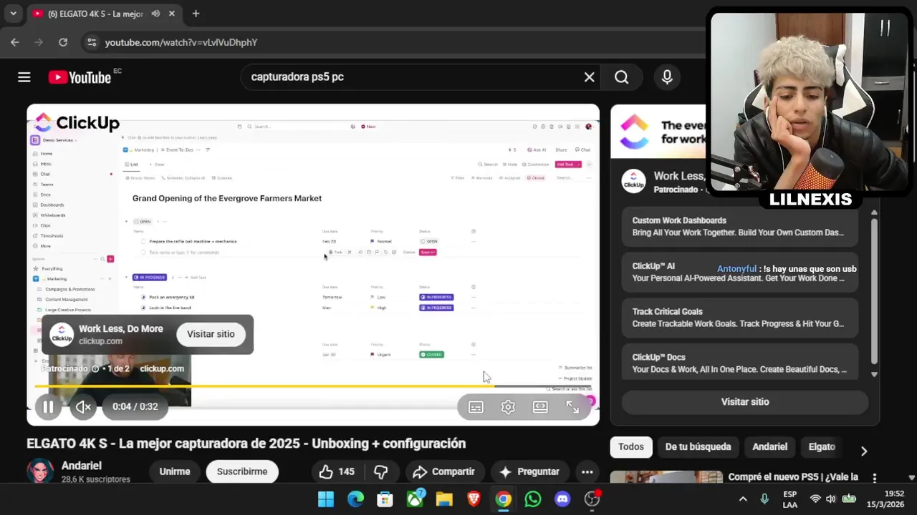Show more filter chips with right arrow
Screen dimensions: 917x515
click(x=863, y=451)
